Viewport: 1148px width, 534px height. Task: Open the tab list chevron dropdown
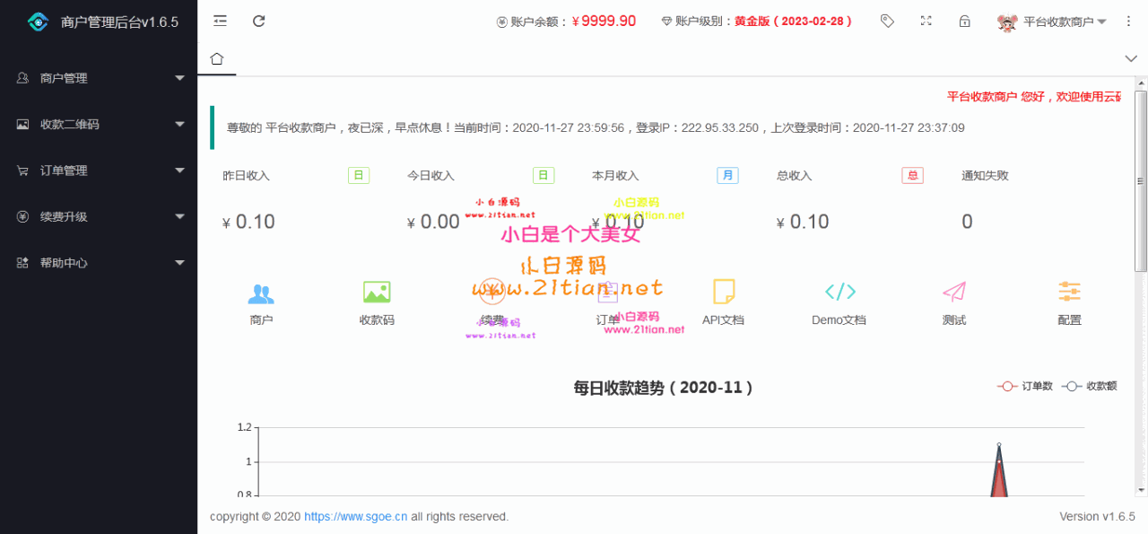coord(1130,58)
